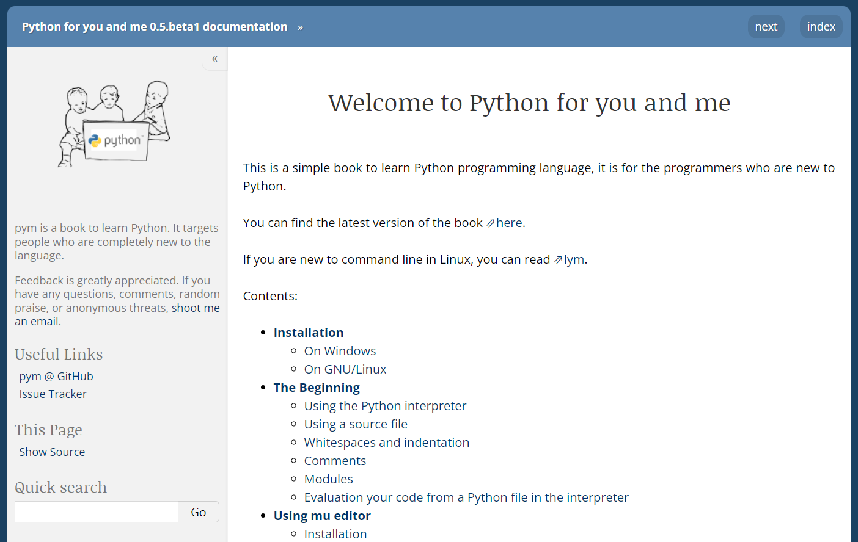Open the 'Comments' section link

[x=335, y=461]
